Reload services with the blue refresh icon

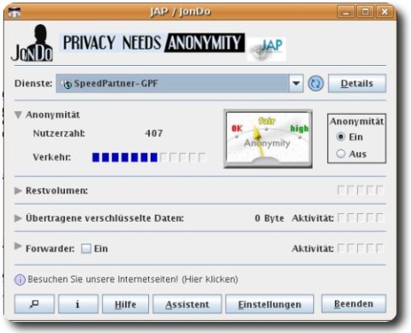tap(316, 84)
